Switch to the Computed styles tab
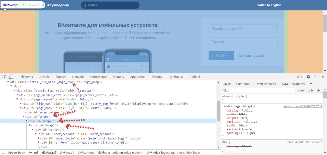327x155 pixels. (x=243, y=84)
